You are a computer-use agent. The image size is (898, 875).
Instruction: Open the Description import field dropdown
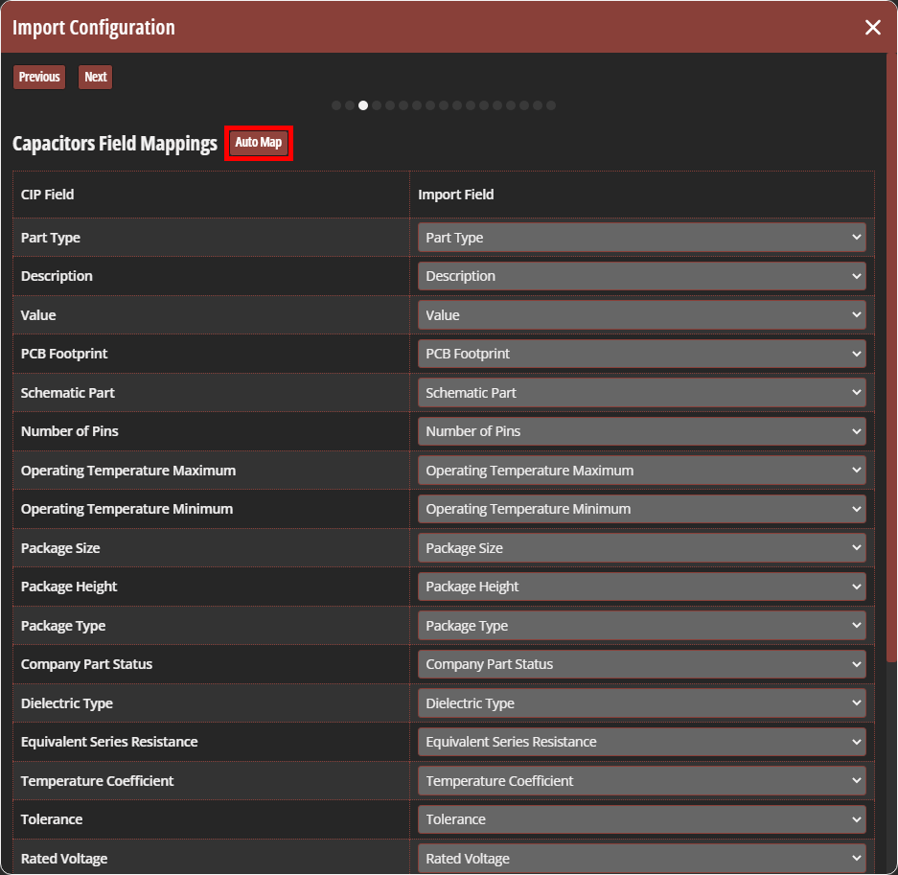640,276
